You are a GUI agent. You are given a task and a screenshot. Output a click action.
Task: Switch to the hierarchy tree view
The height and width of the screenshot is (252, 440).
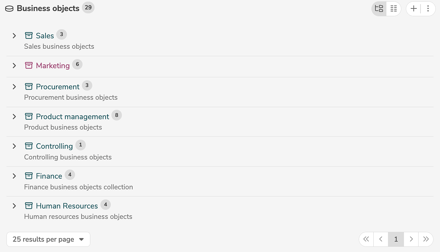coord(379,9)
